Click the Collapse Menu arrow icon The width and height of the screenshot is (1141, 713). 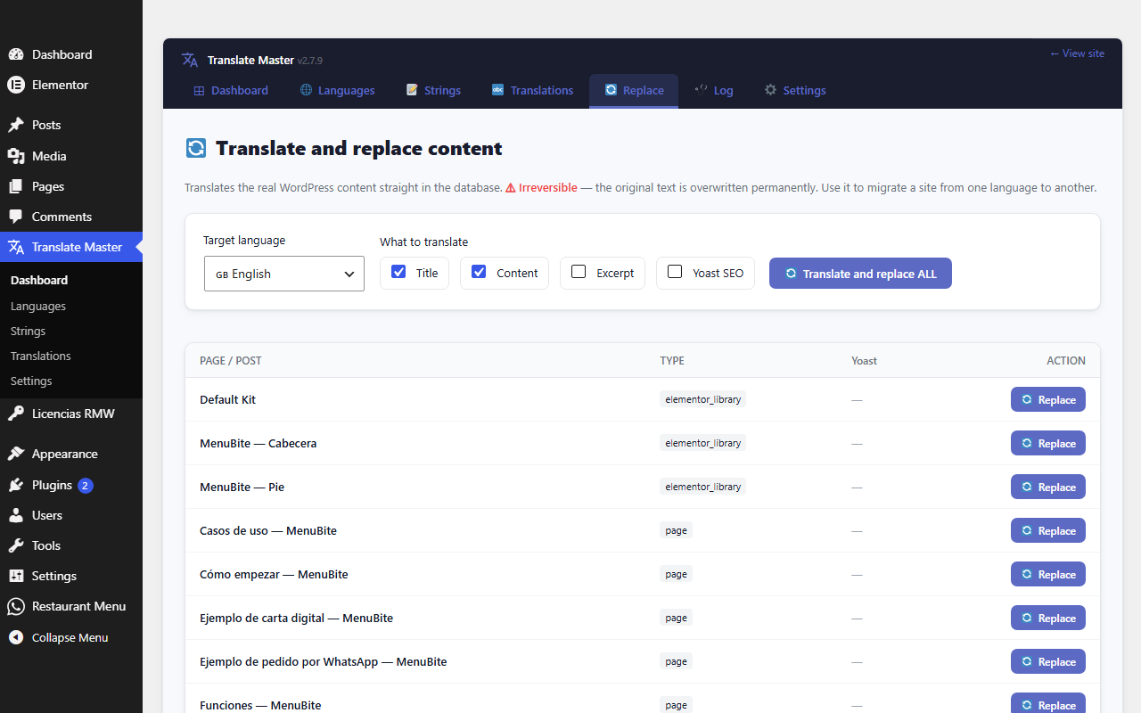pos(16,637)
